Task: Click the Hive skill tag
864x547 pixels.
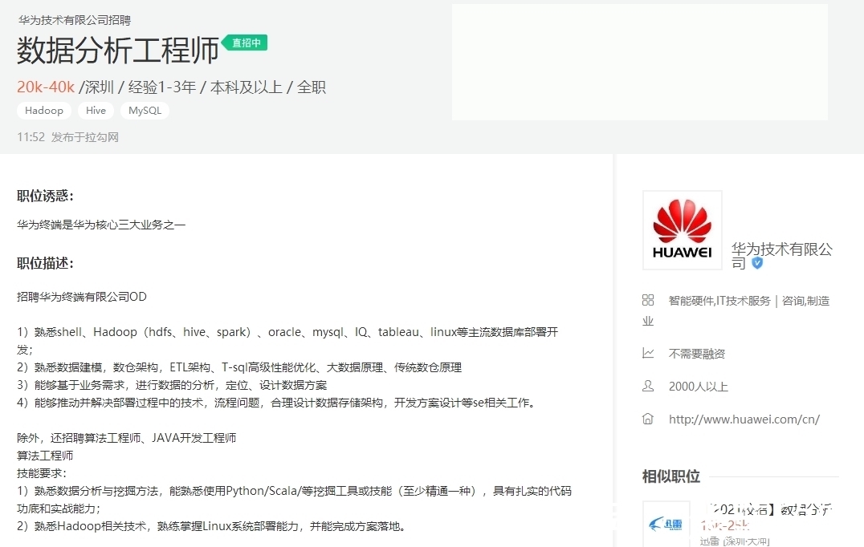Action: [x=96, y=111]
